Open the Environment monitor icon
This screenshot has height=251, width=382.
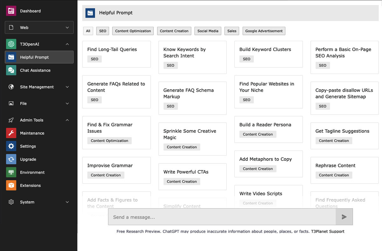(x=11, y=172)
